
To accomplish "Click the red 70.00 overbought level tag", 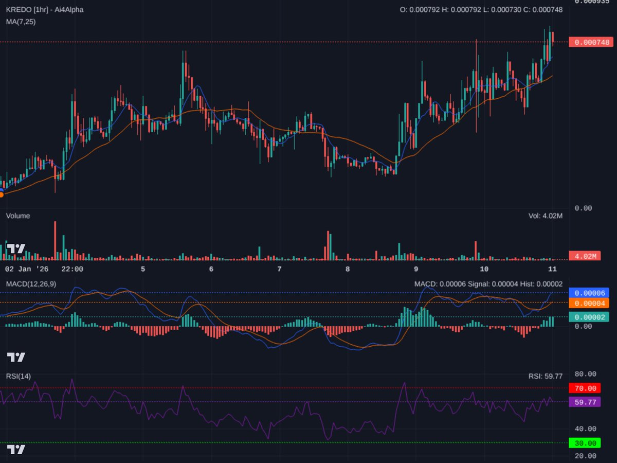I will pos(585,388).
